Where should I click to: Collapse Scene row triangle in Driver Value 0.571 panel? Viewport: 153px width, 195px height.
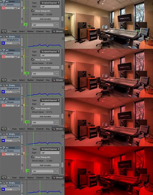[x=1, y=99]
